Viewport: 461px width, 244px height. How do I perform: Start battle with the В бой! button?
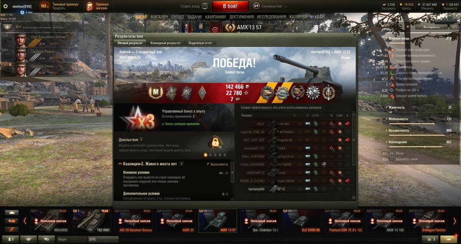point(230,6)
